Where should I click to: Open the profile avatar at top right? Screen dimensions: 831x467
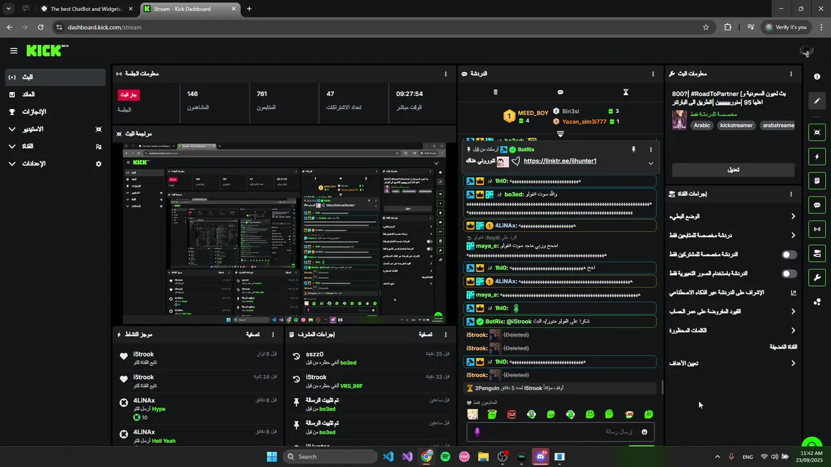point(806,51)
